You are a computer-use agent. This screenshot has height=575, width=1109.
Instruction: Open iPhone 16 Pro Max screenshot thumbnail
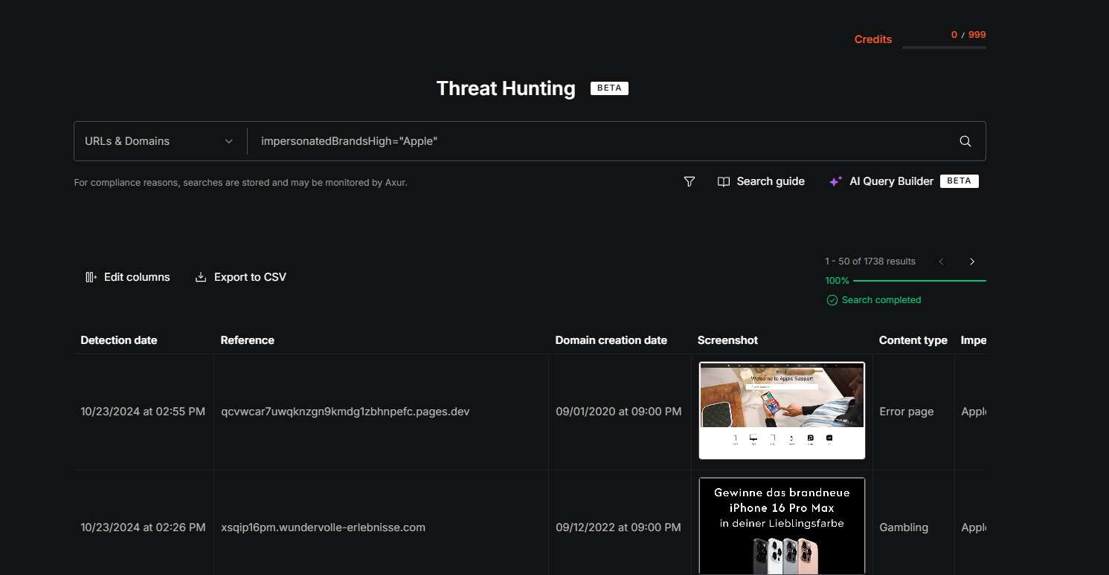[x=782, y=526]
